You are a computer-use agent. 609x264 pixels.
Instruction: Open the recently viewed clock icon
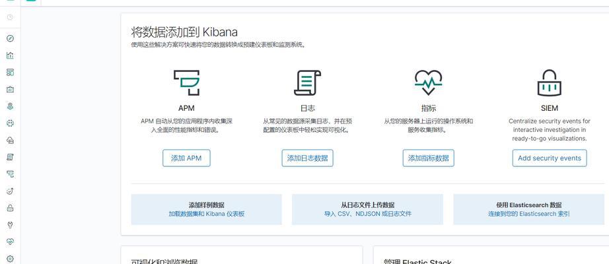click(x=10, y=17)
